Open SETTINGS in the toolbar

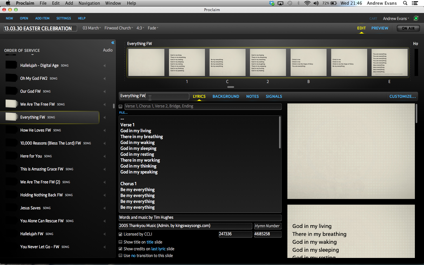(64, 18)
